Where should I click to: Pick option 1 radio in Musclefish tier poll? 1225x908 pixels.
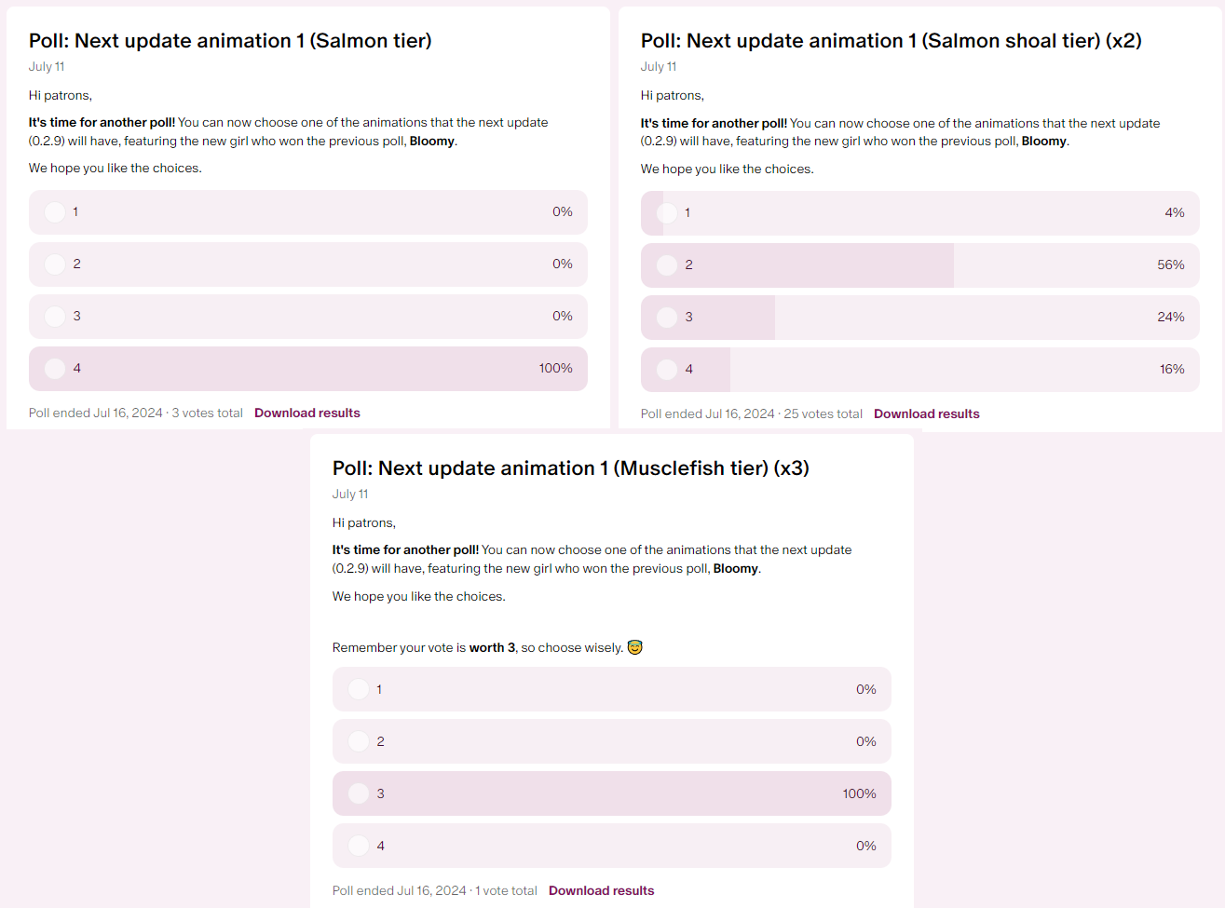tap(359, 689)
